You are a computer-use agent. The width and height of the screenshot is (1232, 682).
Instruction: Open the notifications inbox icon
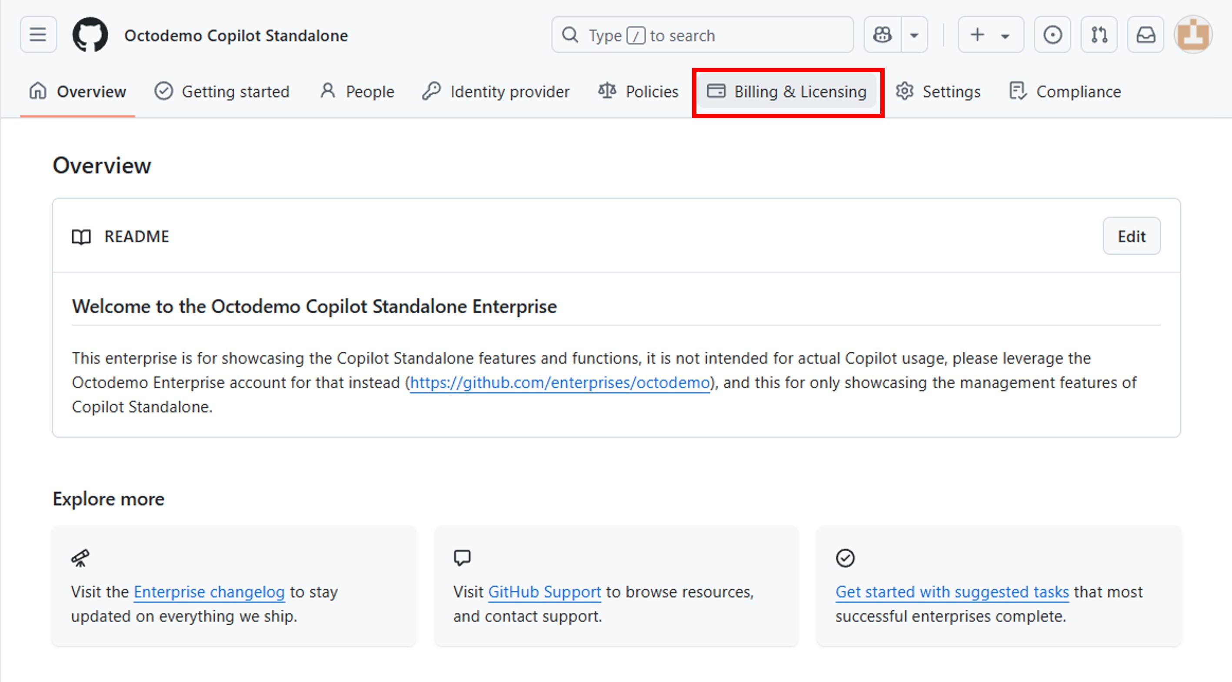(x=1146, y=35)
